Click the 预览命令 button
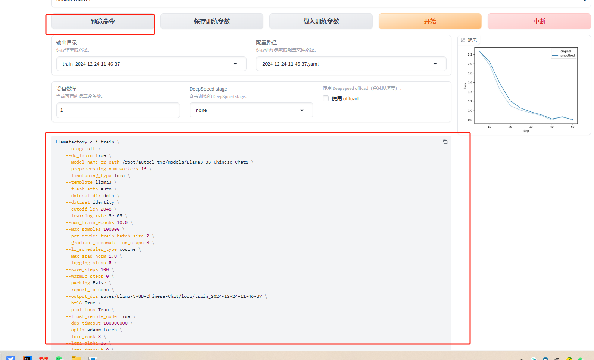The height and width of the screenshot is (360, 594). (103, 22)
